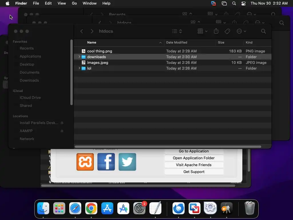Screen dimensions: 293x220
Task: Open Install Parallels Desktop volume in sidebar
Action: [x=39, y=123]
